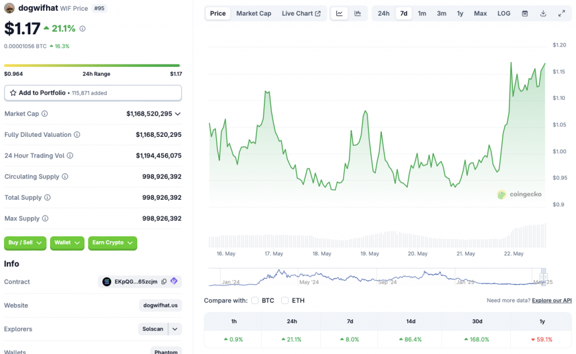576x354 pixels.
Task: Expand Explorers list chevron
Action: coord(175,329)
